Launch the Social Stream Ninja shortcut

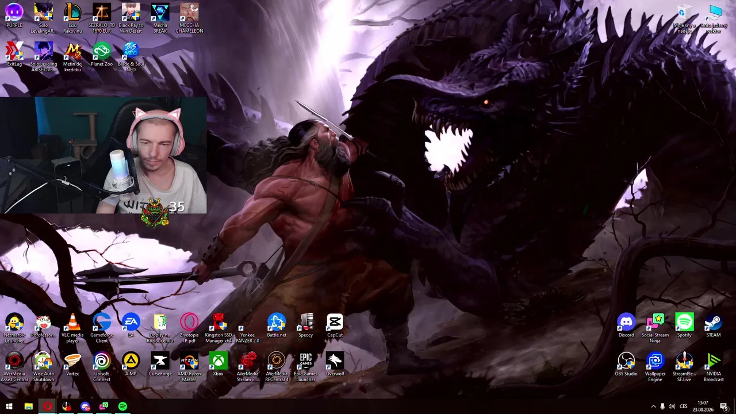pyautogui.click(x=655, y=328)
